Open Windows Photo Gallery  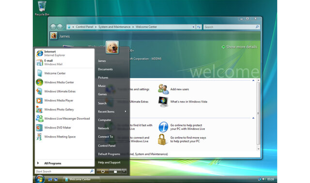point(64,109)
